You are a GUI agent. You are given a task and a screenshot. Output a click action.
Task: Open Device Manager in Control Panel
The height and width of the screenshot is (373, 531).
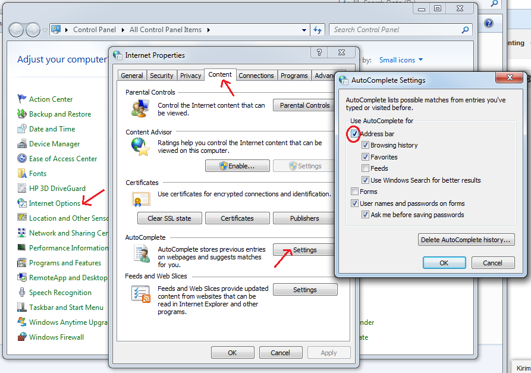point(54,143)
